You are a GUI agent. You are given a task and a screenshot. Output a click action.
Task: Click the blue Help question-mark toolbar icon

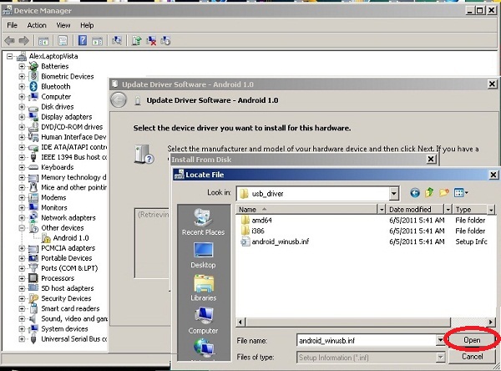pyautogui.click(x=83, y=41)
